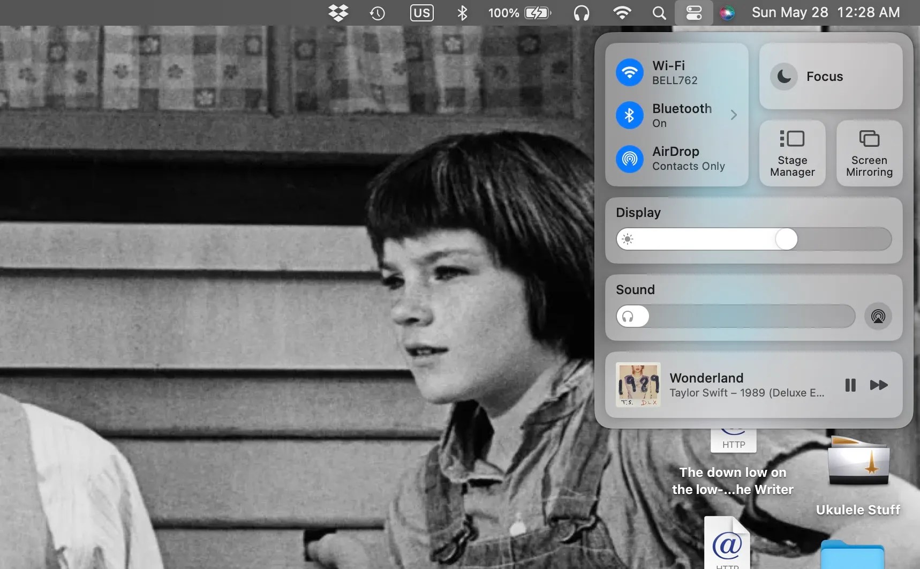The height and width of the screenshot is (569, 920).
Task: Open the Control Center menu bar icon
Action: [693, 13]
